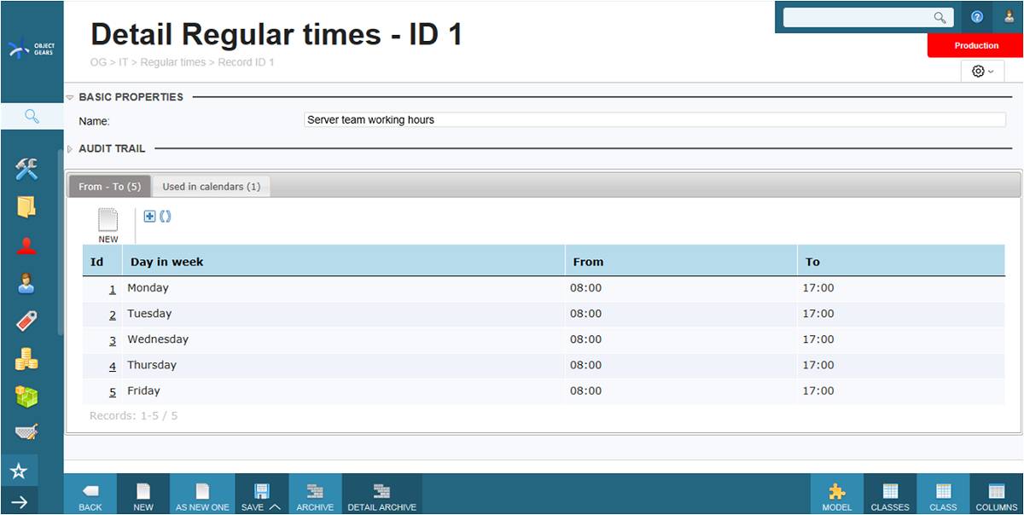Open the user profile icon

[1009, 17]
